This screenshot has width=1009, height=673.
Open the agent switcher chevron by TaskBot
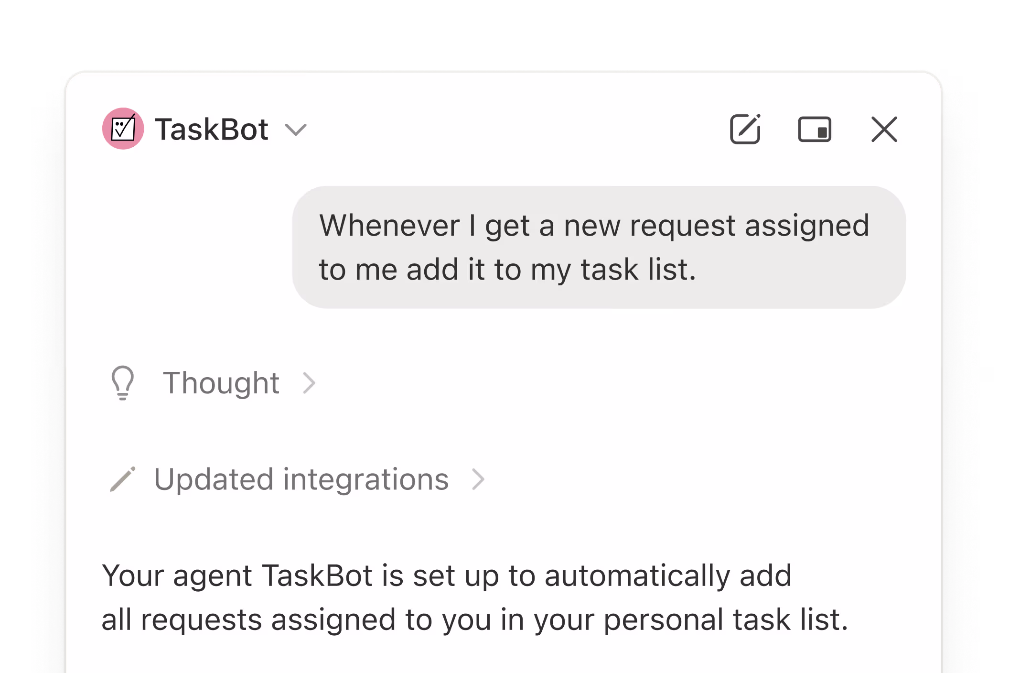click(297, 130)
